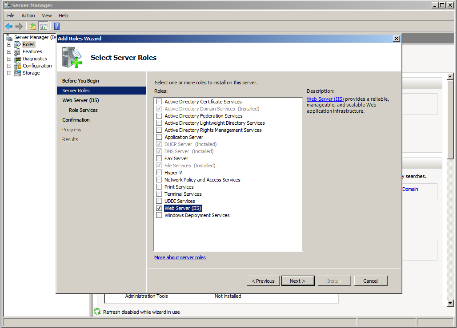
Task: Expand the Diagnostics tree node
Action: [9, 59]
